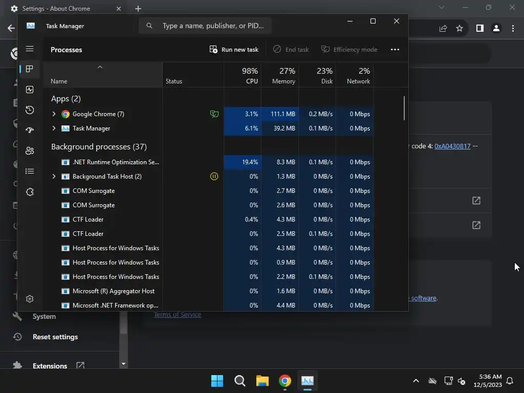Click Chrome icon in taskbar
This screenshot has height=393, width=524.
(285, 381)
